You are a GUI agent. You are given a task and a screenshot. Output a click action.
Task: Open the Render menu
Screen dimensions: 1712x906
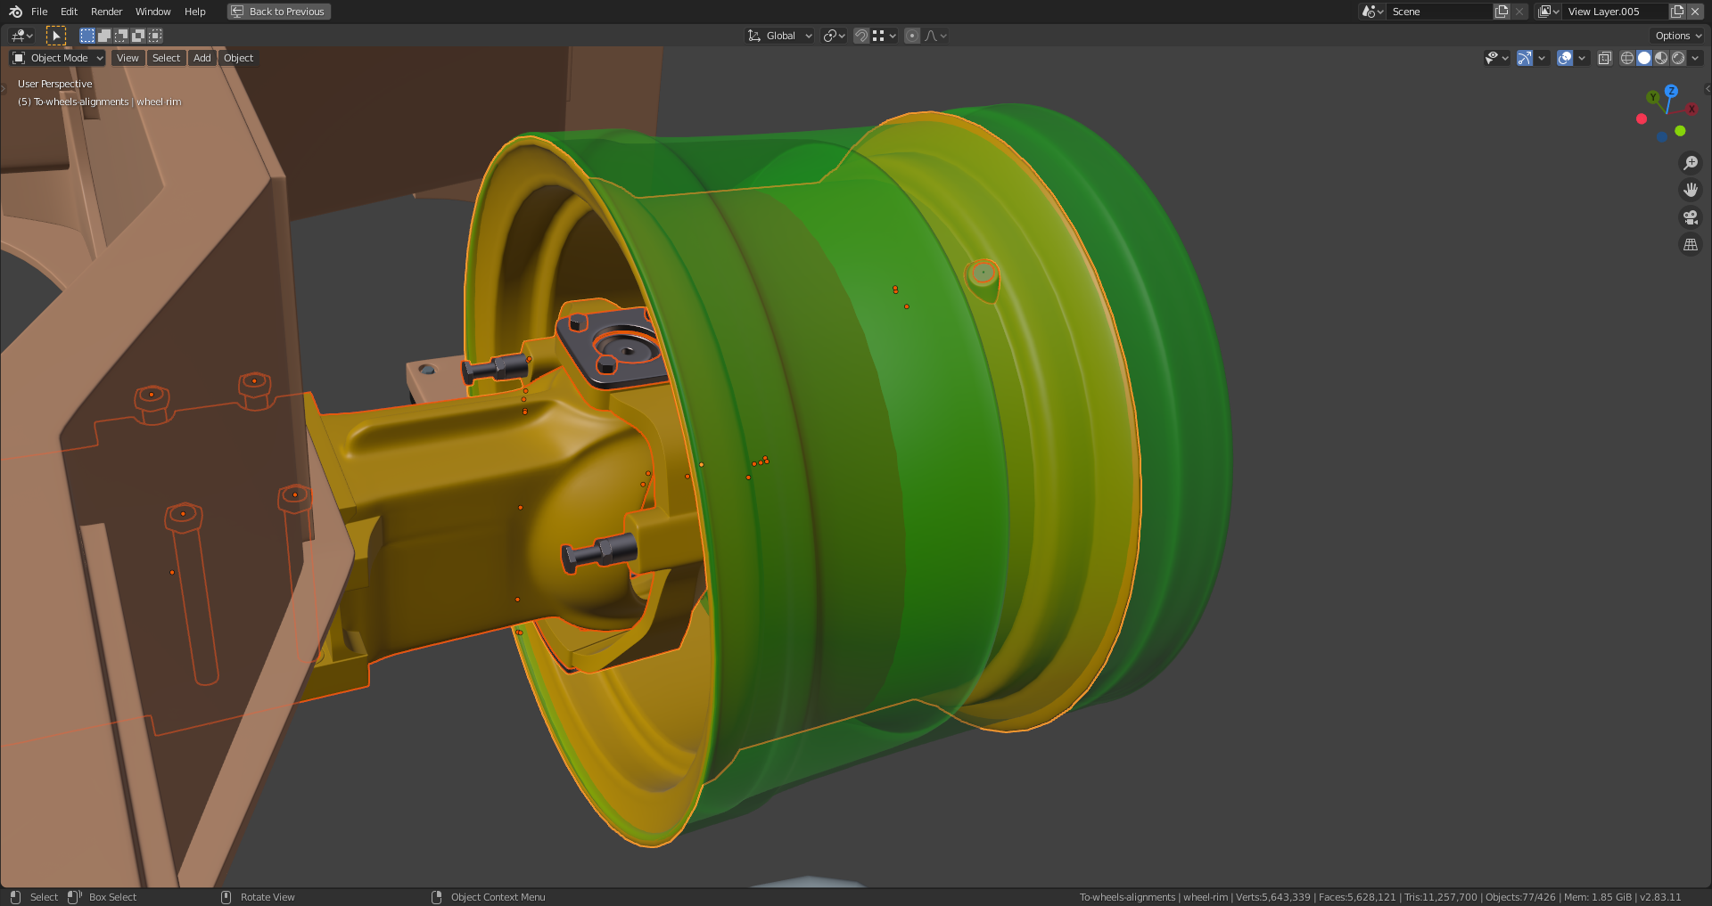(106, 12)
